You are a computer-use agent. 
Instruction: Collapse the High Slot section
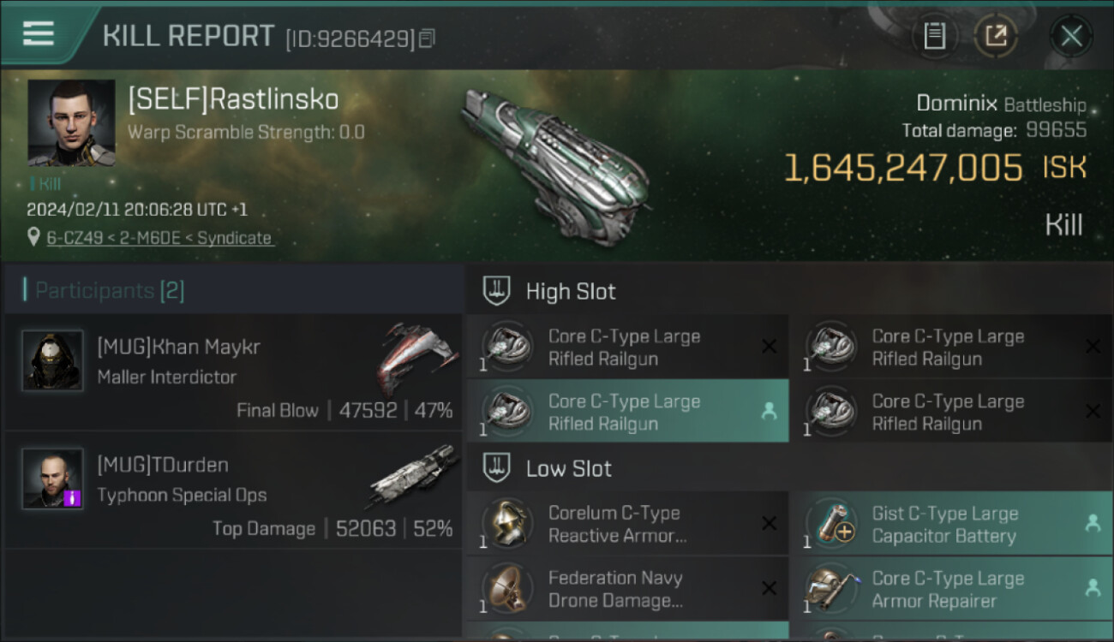(497, 291)
